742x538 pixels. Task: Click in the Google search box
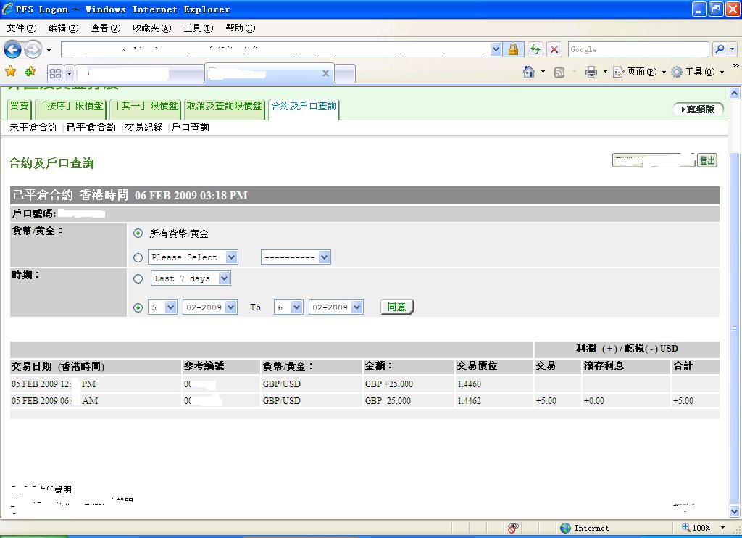[638, 49]
